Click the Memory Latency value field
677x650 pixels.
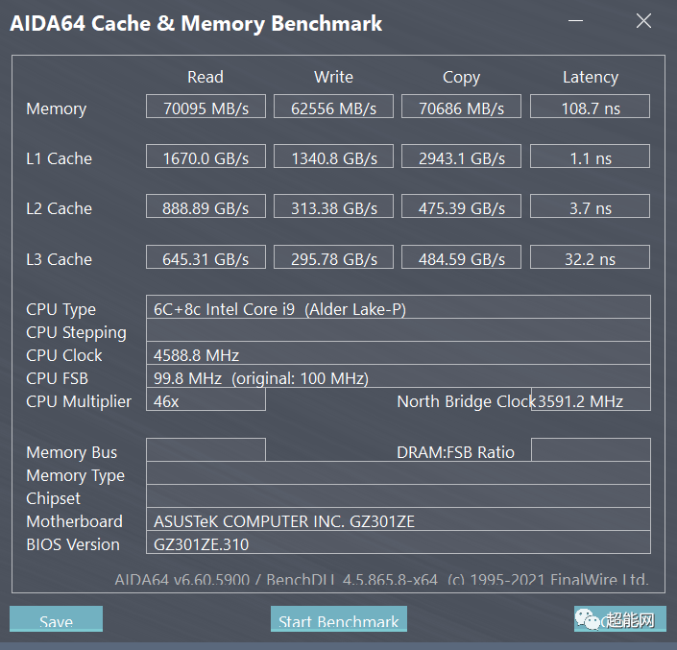pyautogui.click(x=590, y=108)
